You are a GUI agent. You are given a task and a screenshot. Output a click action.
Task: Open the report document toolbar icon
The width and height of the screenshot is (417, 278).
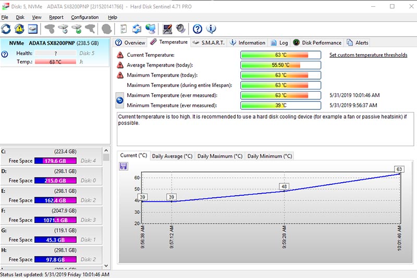pos(124,29)
